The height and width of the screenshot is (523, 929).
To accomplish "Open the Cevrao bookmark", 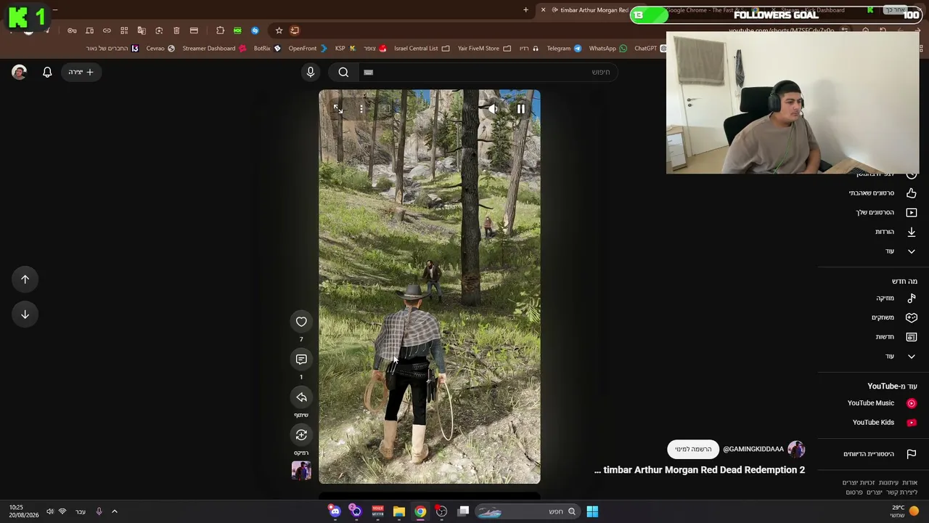I will (160, 49).
